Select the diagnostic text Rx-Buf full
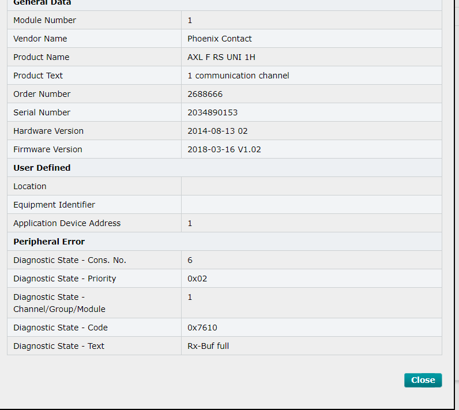This screenshot has width=459, height=410. (x=208, y=346)
